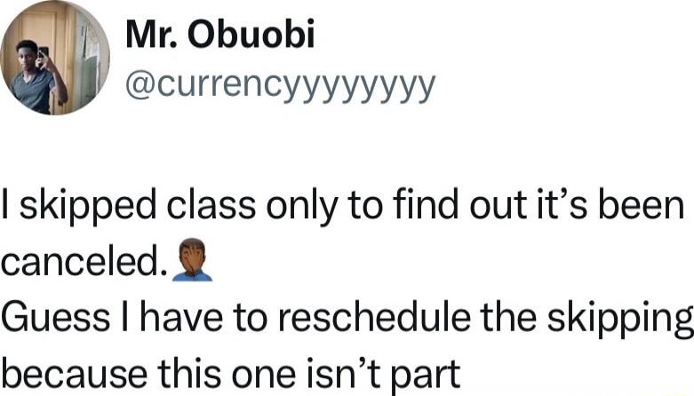Viewport: 694px width, 396px height.
Task: Open Mr. Obuobi's round profile picture
Action: coord(55,58)
